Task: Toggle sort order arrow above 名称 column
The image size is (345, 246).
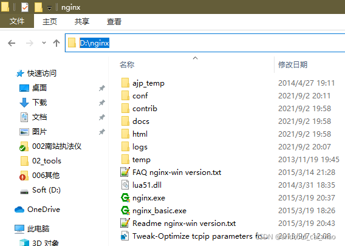Action: [x=195, y=58]
